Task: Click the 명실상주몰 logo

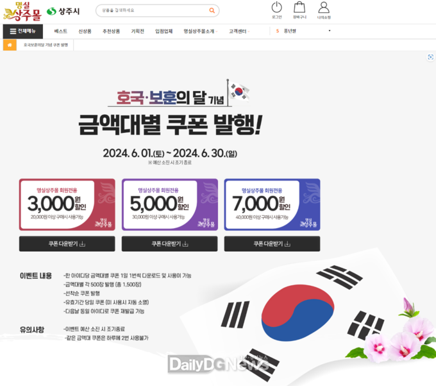Action: click(x=22, y=12)
